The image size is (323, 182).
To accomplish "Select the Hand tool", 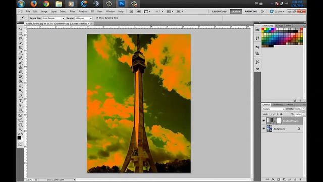I will tap(20, 125).
